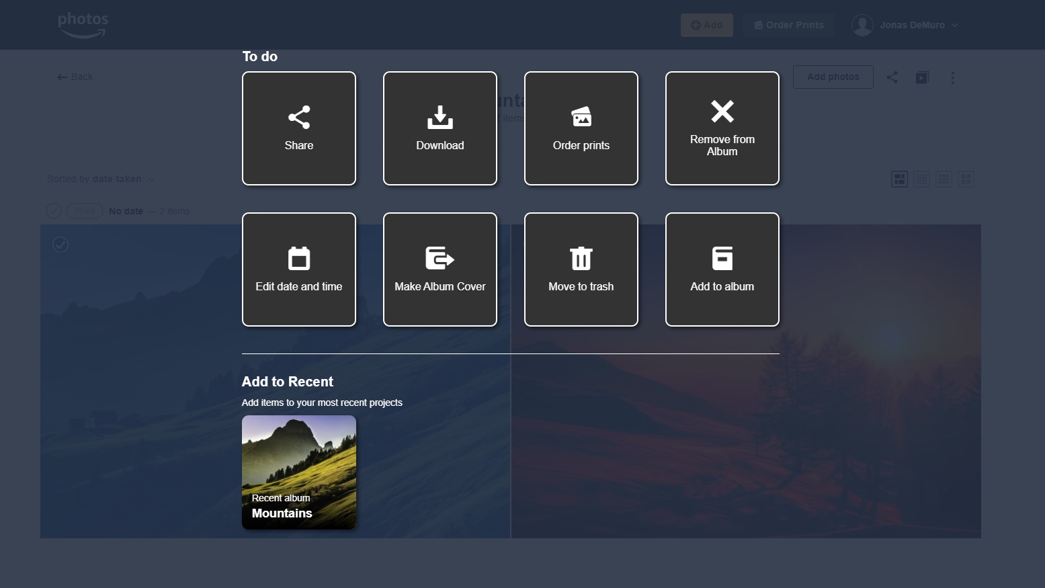Switch to the third grid view icon
This screenshot has width=1045, height=588.
(x=944, y=179)
